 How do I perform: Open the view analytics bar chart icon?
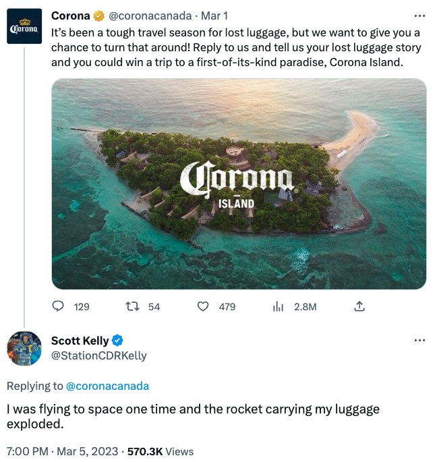point(278,306)
